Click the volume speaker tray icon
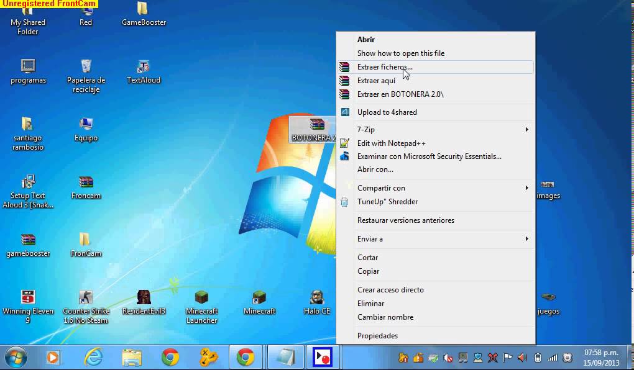Screen dimensions: 634x370 (522, 358)
